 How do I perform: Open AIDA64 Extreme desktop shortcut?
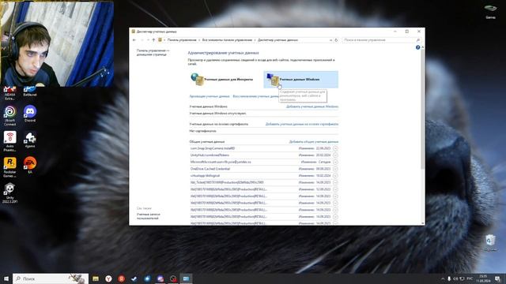(10, 93)
